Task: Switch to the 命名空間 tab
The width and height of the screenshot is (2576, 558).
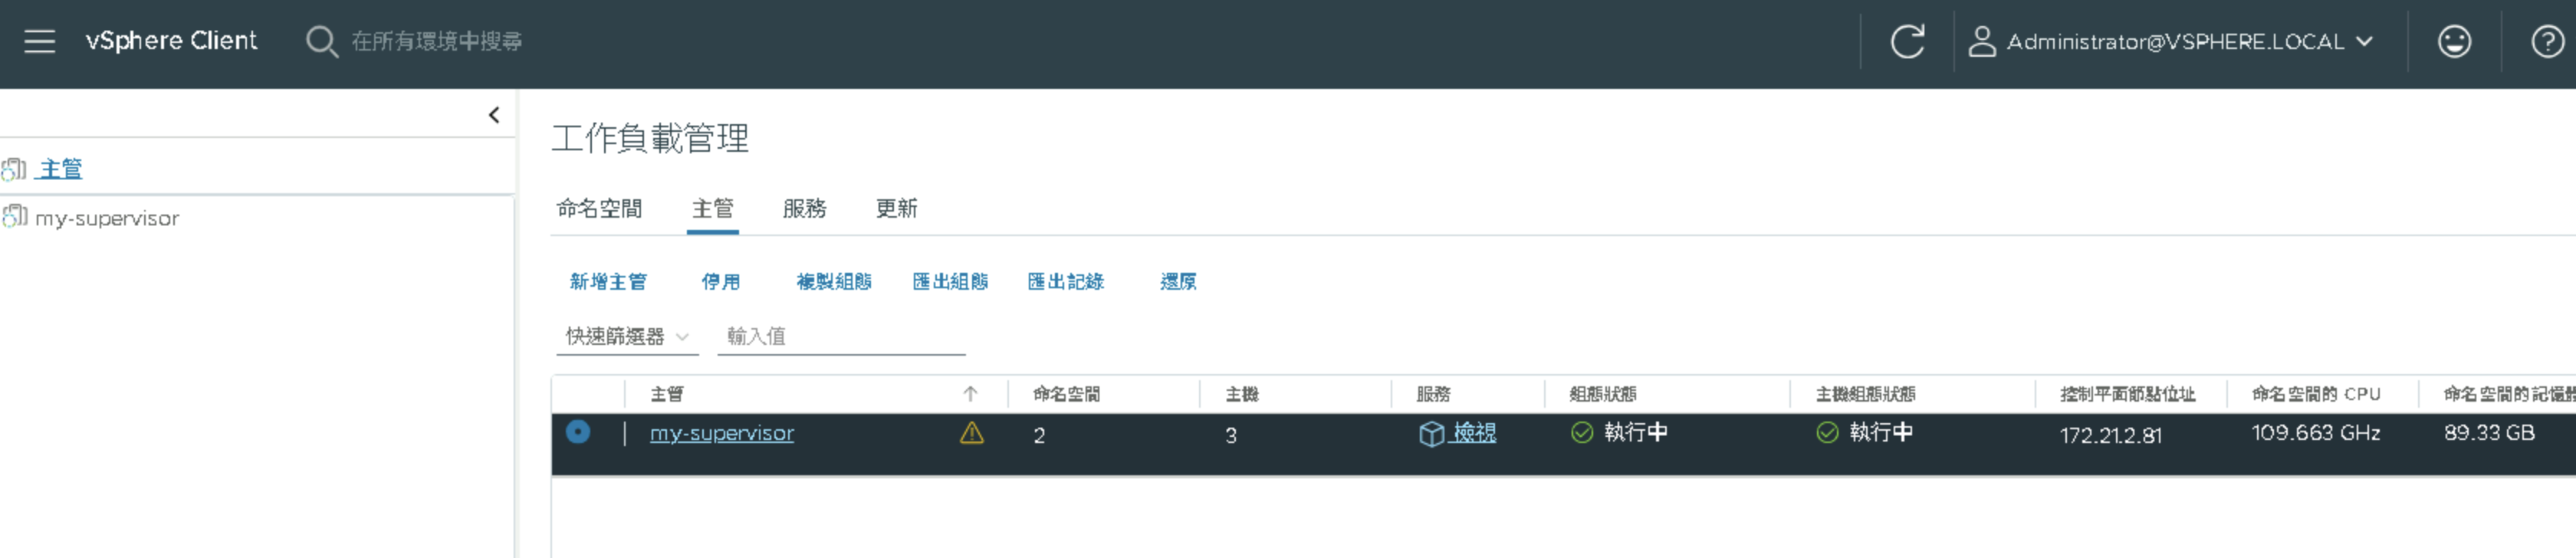Action: click(x=599, y=208)
